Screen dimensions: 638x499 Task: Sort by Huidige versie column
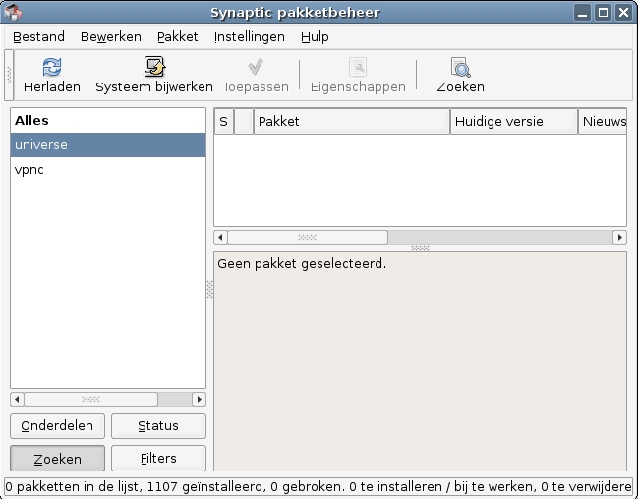[514, 121]
